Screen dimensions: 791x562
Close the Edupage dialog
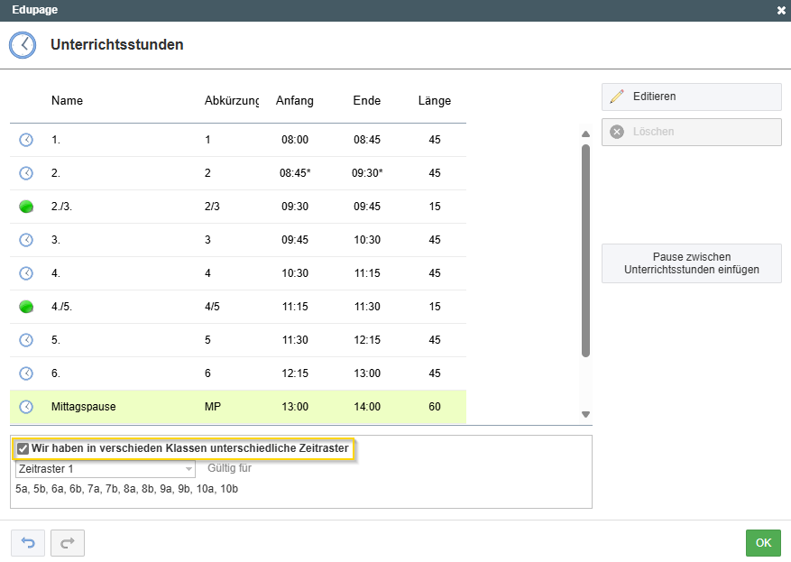point(781,10)
